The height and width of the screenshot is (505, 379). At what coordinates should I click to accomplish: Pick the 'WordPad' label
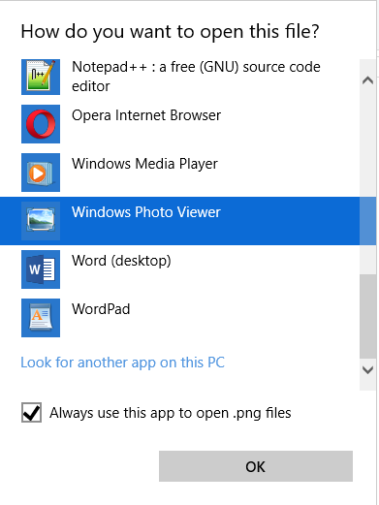[101, 309]
